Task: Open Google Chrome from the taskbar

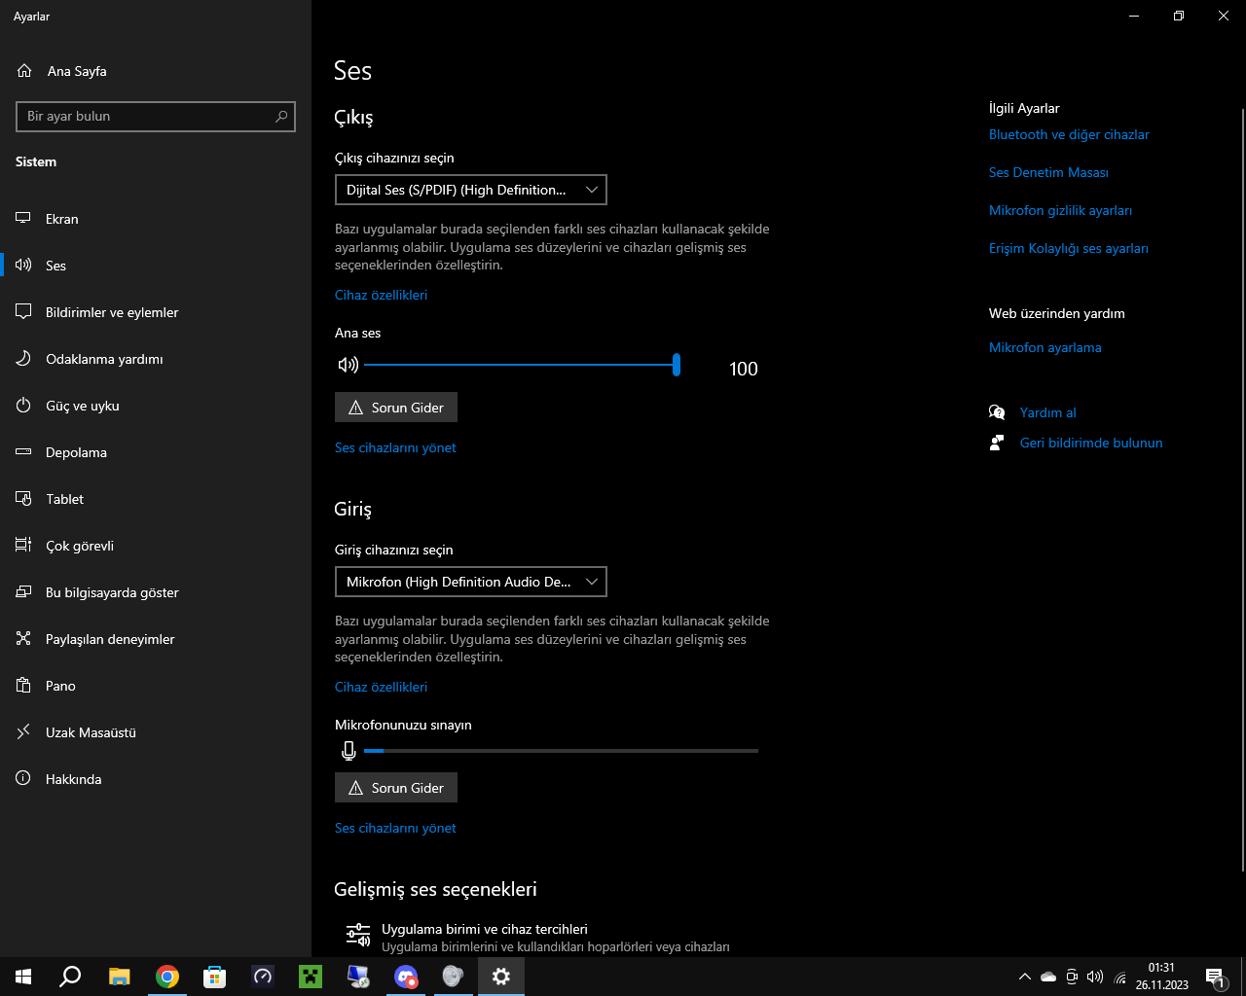Action: [167, 977]
